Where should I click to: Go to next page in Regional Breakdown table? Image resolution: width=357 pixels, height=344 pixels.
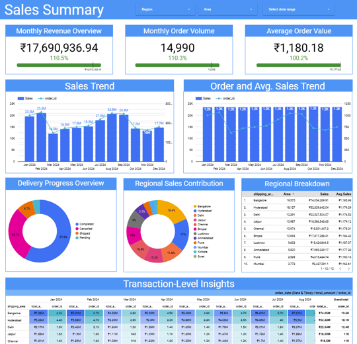pos(348,268)
